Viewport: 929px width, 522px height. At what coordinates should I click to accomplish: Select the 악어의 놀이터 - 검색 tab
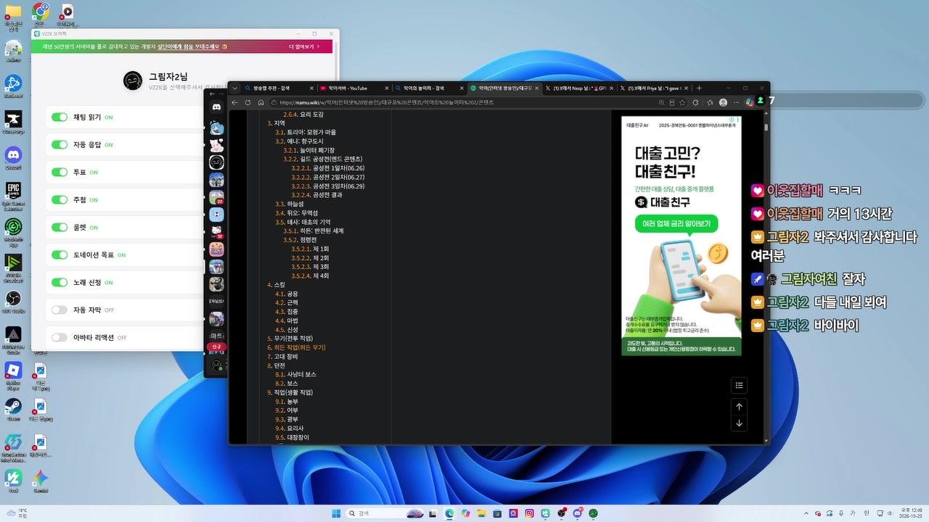click(x=428, y=88)
